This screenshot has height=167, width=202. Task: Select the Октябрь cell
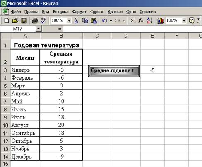click(x=25, y=140)
